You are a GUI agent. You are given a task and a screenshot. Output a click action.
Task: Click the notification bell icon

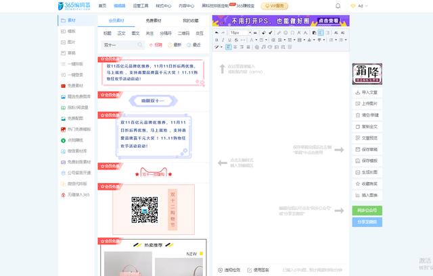coord(338,6)
